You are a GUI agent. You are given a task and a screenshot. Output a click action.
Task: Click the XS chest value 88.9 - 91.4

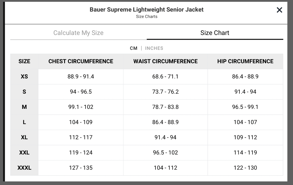(x=81, y=76)
